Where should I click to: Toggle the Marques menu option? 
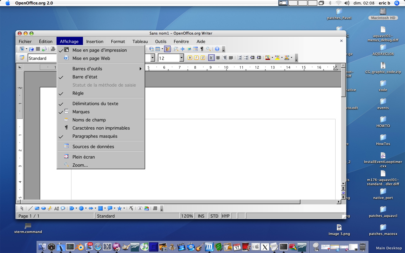coord(101,112)
